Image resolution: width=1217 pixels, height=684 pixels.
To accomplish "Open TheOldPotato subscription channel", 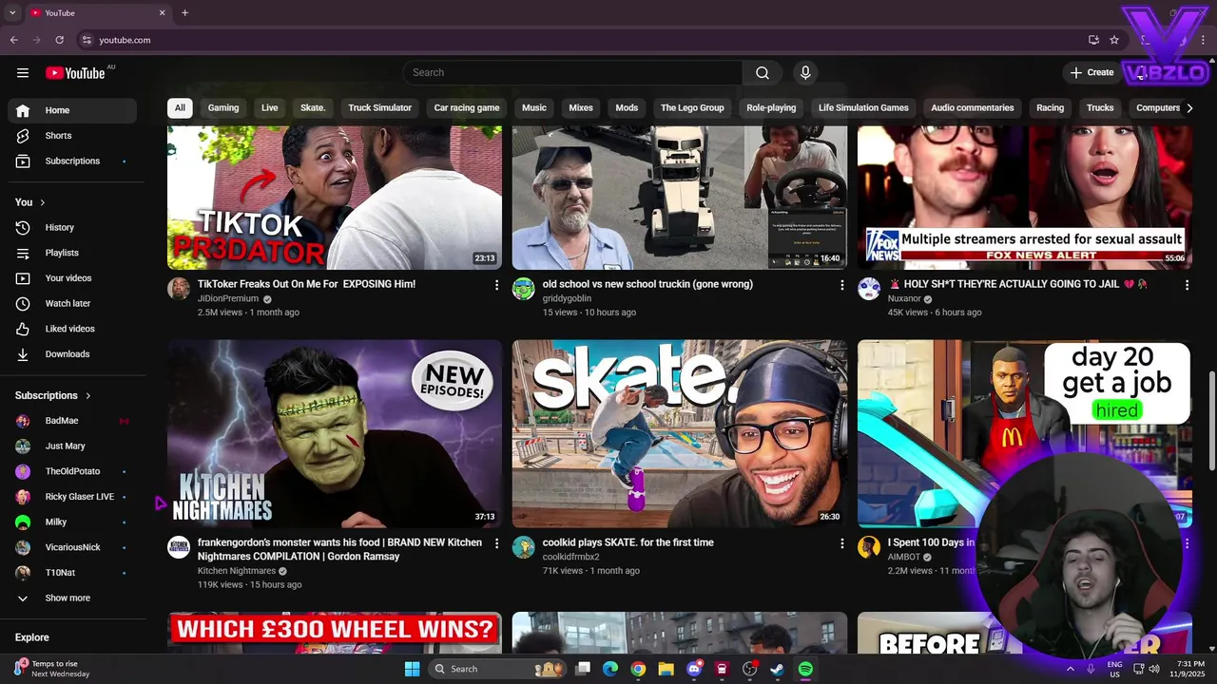I will (x=72, y=471).
